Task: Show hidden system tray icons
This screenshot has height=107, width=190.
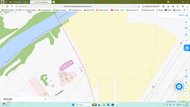Action: [164, 105]
